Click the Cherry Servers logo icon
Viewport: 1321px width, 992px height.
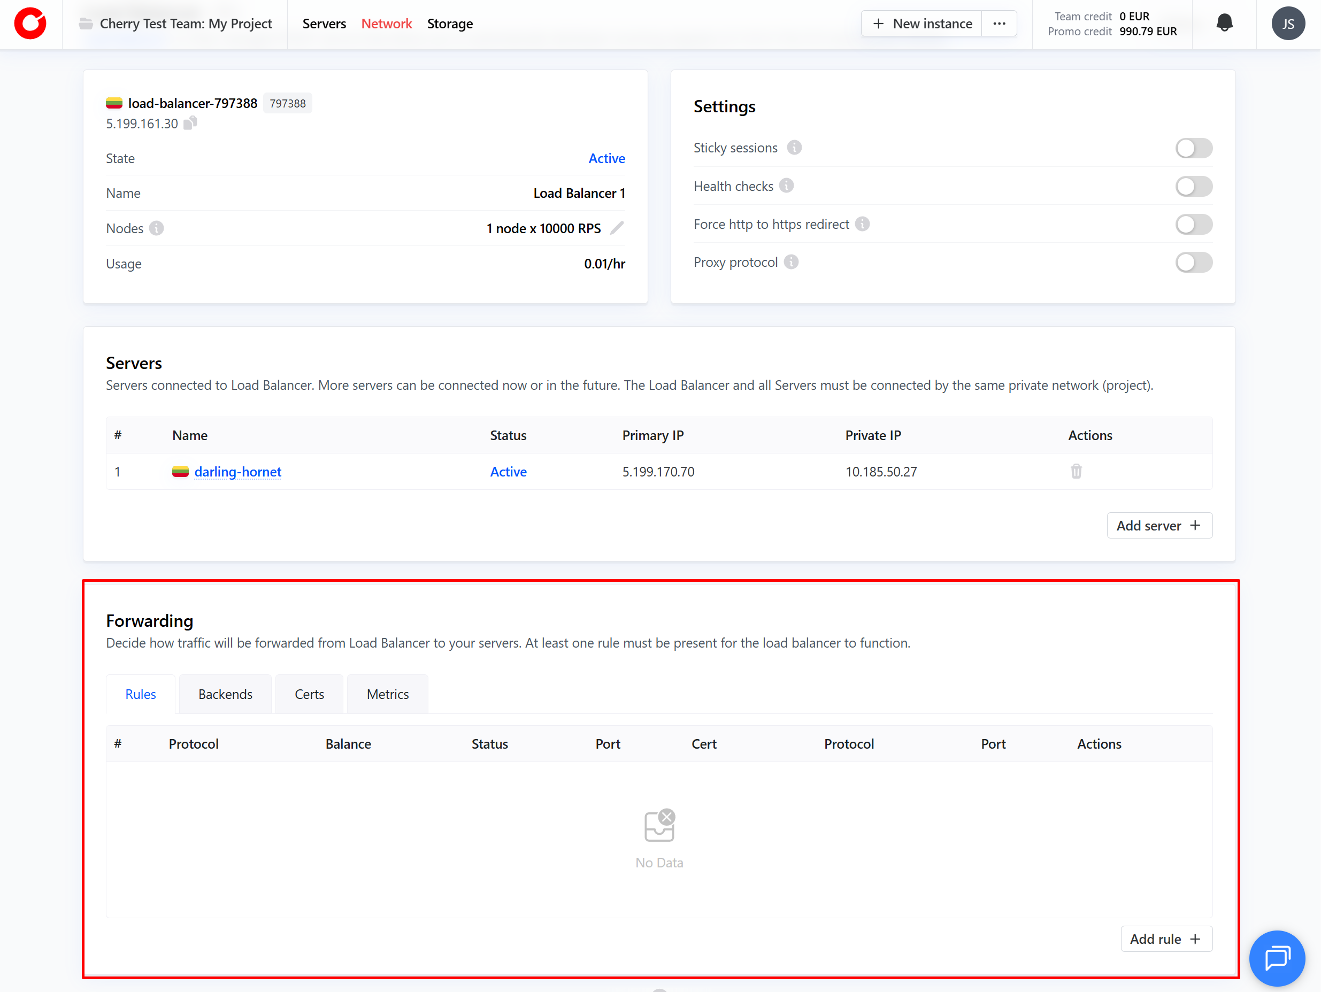pos(30,24)
